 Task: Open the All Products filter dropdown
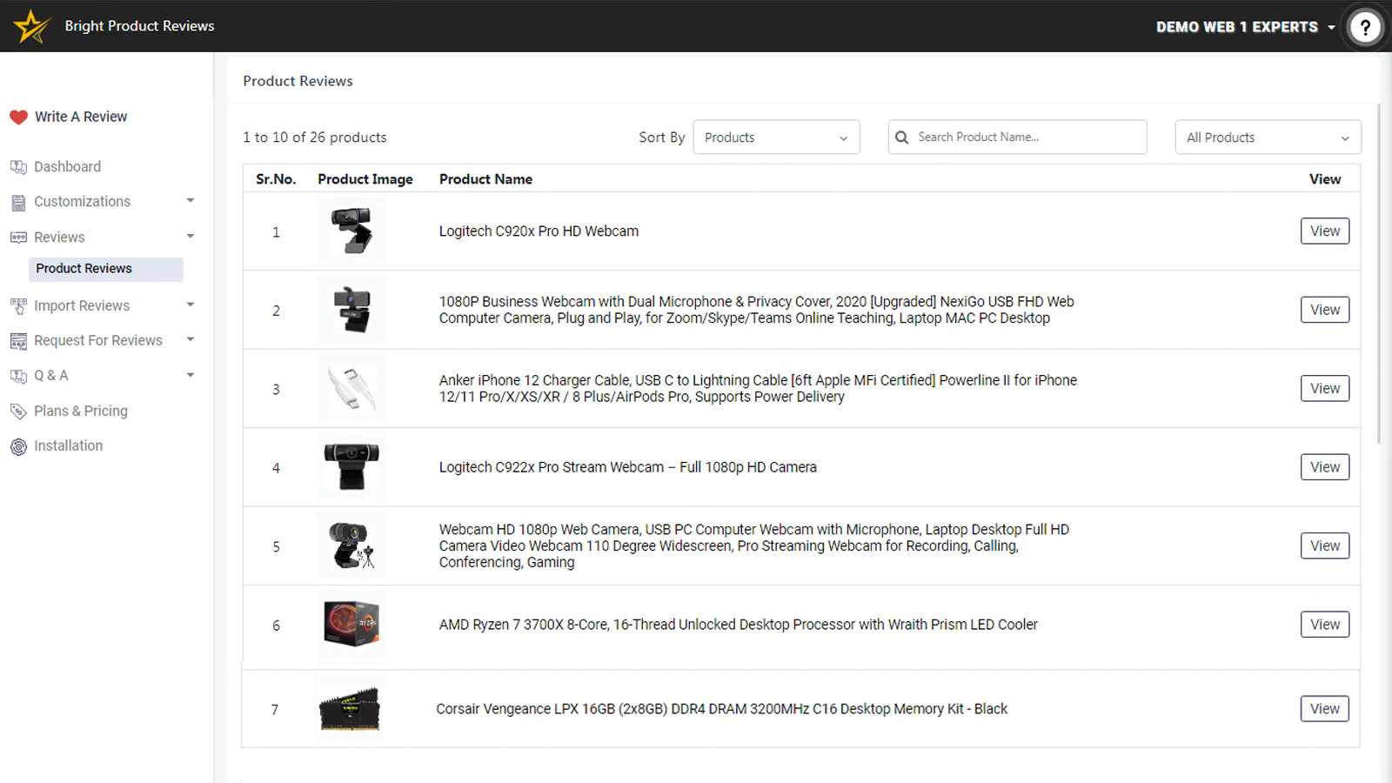tap(1268, 137)
